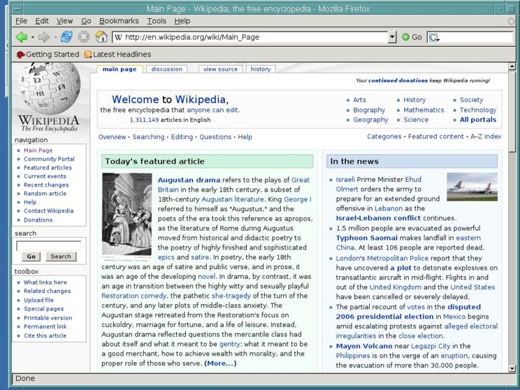This screenshot has width=520, height=390.
Task: Open the Featured content link
Action: 435,136
